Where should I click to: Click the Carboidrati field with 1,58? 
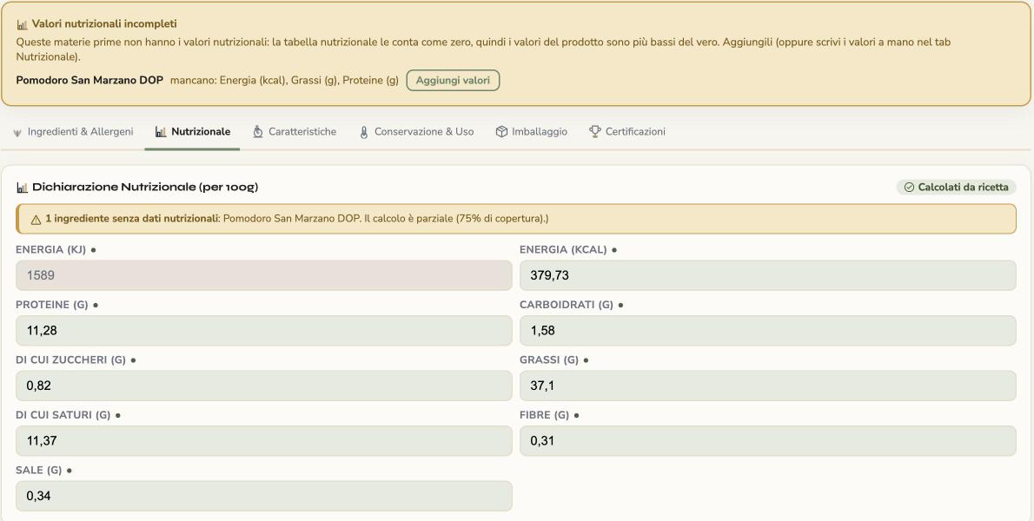pos(767,331)
